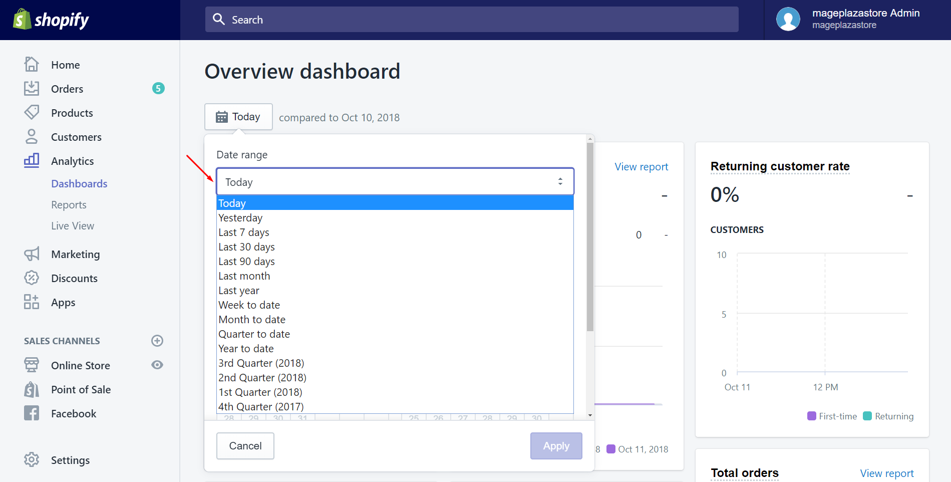This screenshot has height=482, width=951.
Task: Choose Last 90 days option
Action: (395, 261)
